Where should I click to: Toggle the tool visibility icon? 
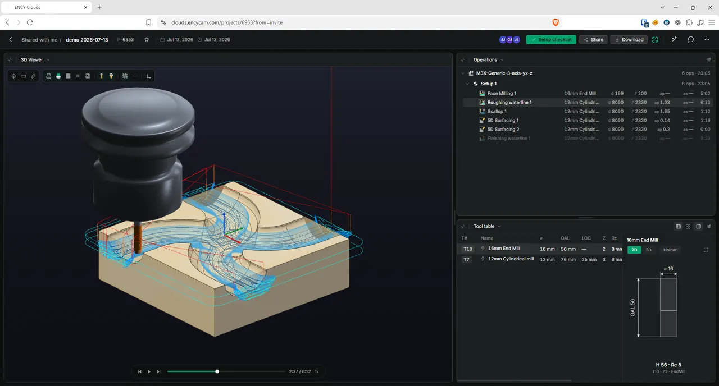pyautogui.click(x=101, y=76)
